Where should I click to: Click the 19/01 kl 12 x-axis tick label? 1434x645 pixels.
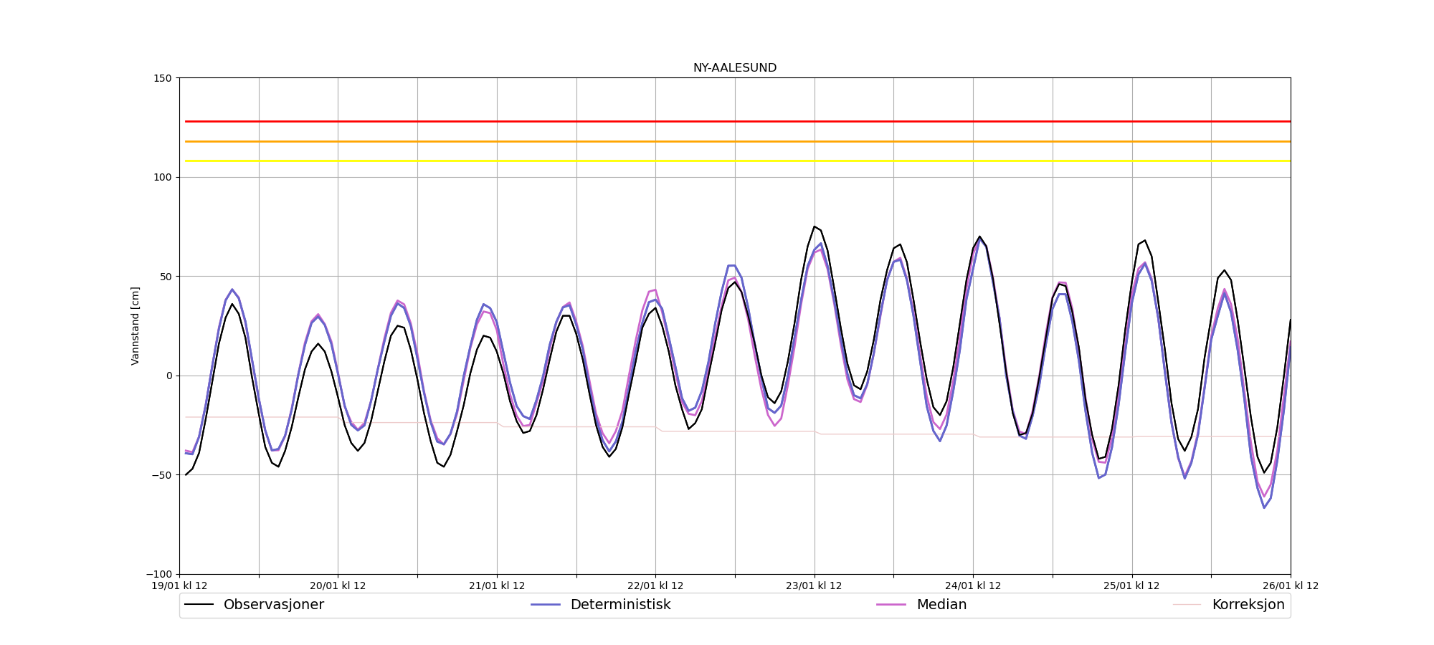coord(179,586)
